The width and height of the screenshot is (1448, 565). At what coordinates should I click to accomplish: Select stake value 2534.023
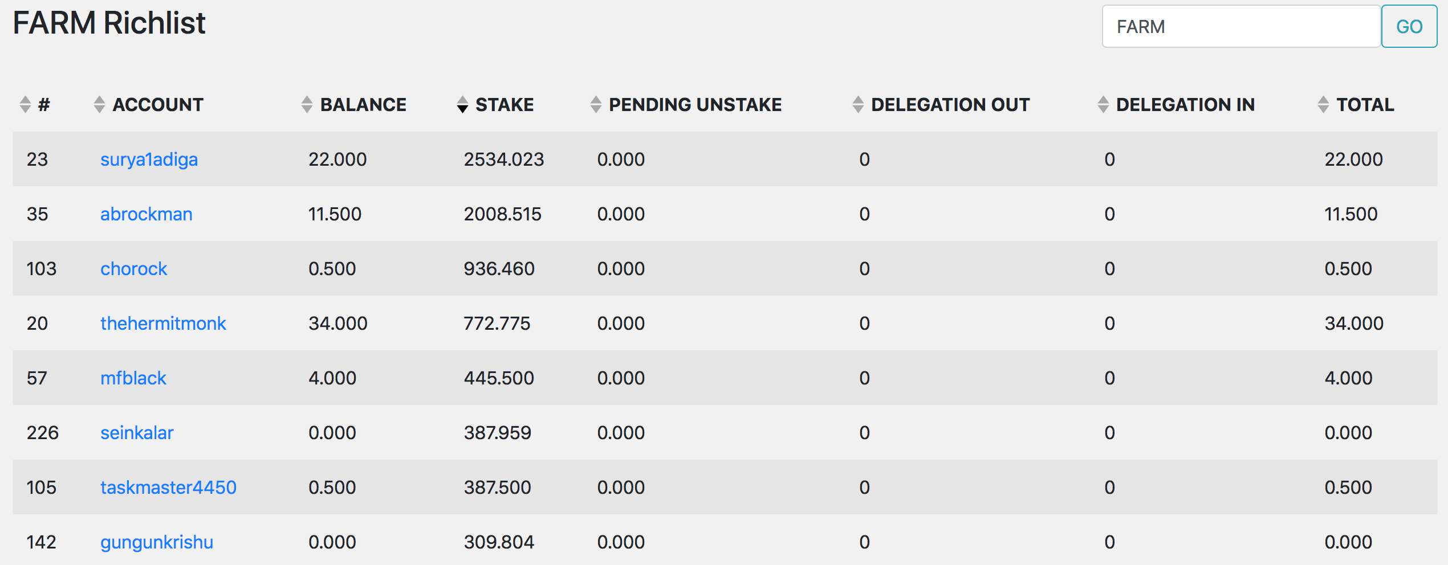tap(504, 159)
